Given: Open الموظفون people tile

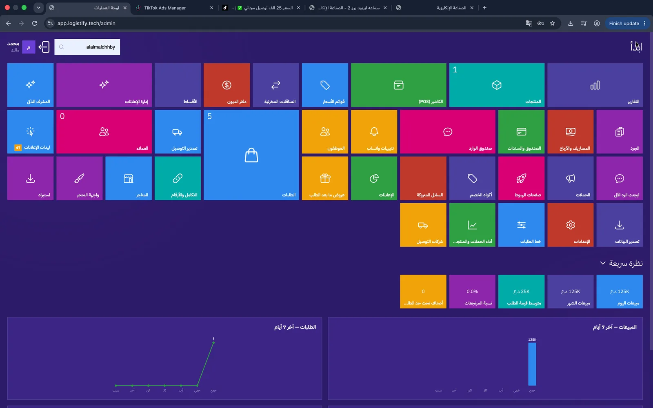Looking at the screenshot, I should 325,132.
